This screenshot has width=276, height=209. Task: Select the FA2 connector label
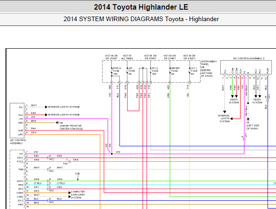tap(65, 164)
